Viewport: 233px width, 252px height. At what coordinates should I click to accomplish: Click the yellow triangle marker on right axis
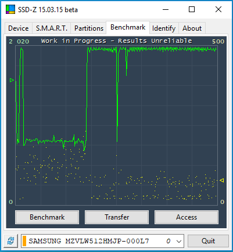click(x=222, y=180)
